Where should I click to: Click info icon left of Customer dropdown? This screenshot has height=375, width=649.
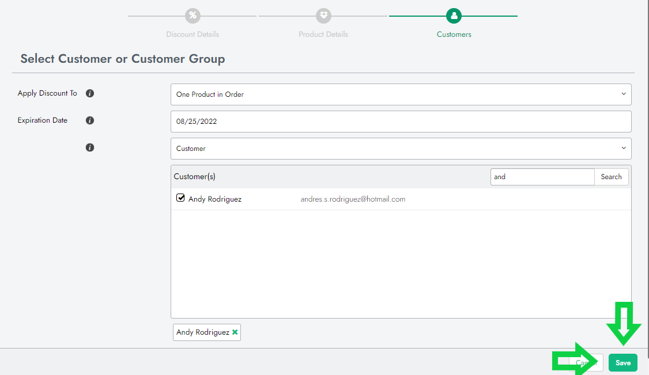[90, 147]
